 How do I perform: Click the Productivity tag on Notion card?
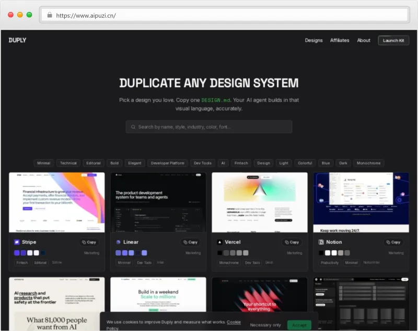coord(330,263)
